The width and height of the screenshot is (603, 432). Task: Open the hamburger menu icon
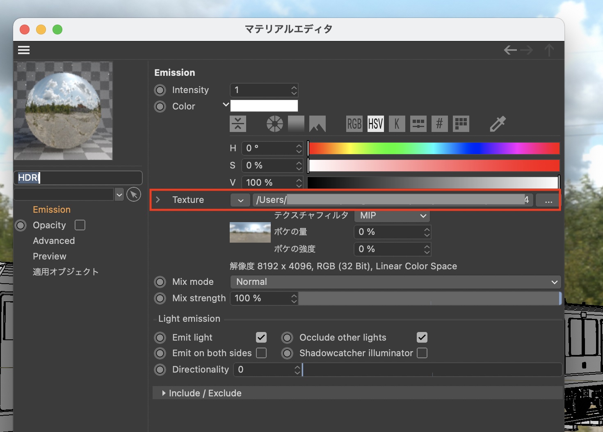tap(24, 50)
